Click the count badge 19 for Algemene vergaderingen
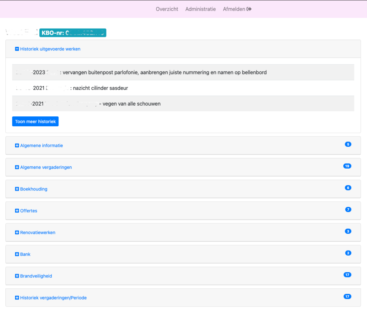 point(347,166)
